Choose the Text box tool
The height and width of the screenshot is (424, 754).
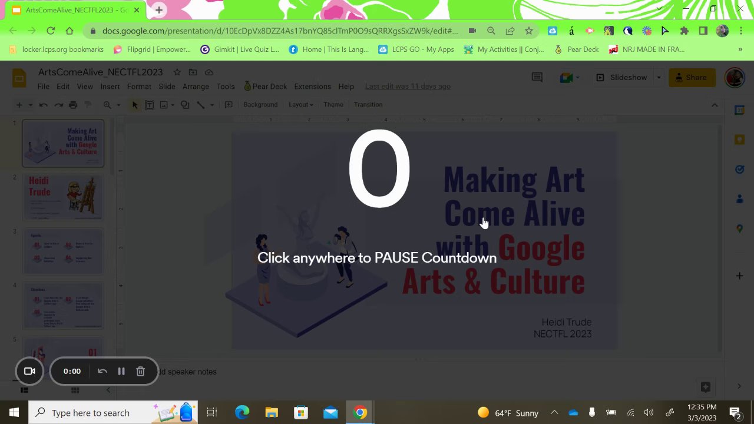pos(150,105)
